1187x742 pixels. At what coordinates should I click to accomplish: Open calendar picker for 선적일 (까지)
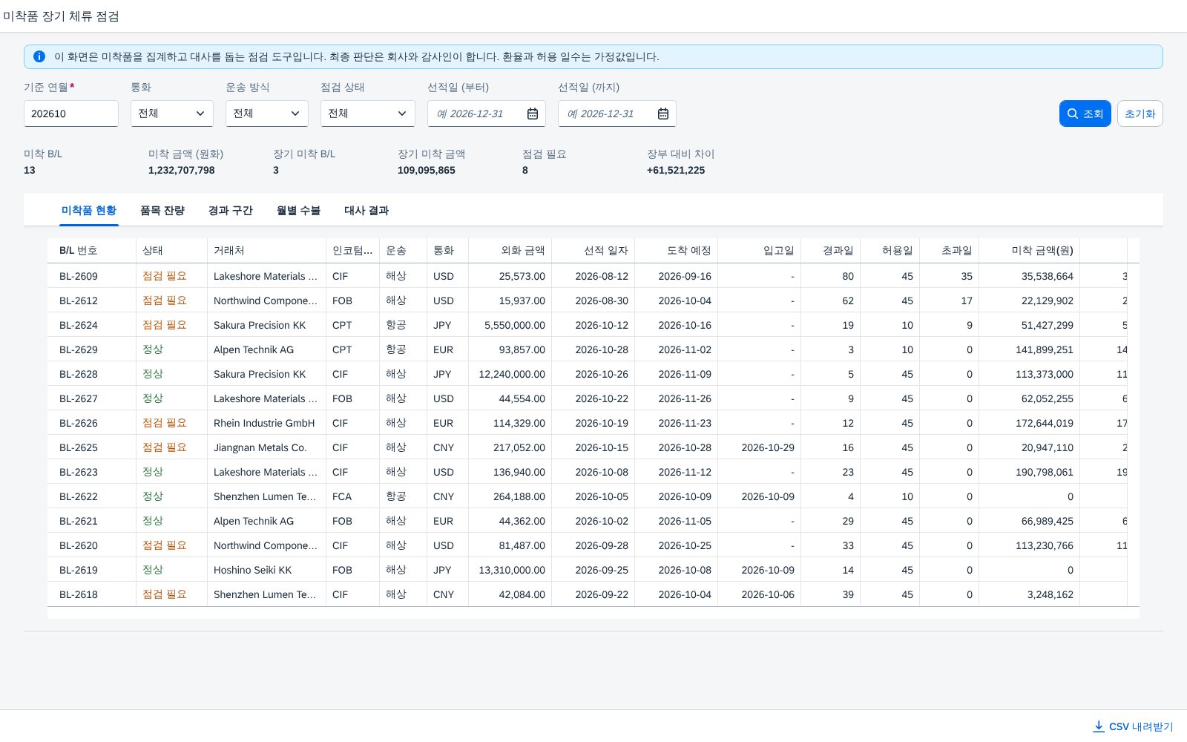(x=663, y=114)
